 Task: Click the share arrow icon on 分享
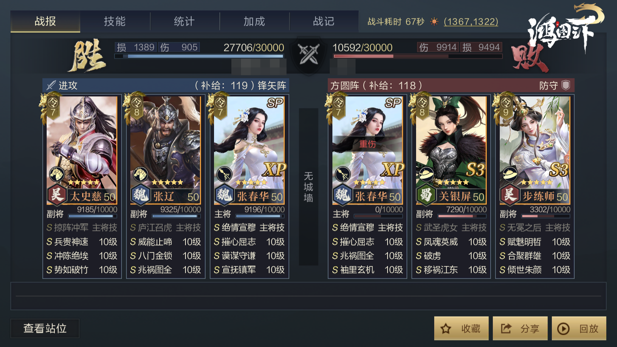click(x=506, y=328)
